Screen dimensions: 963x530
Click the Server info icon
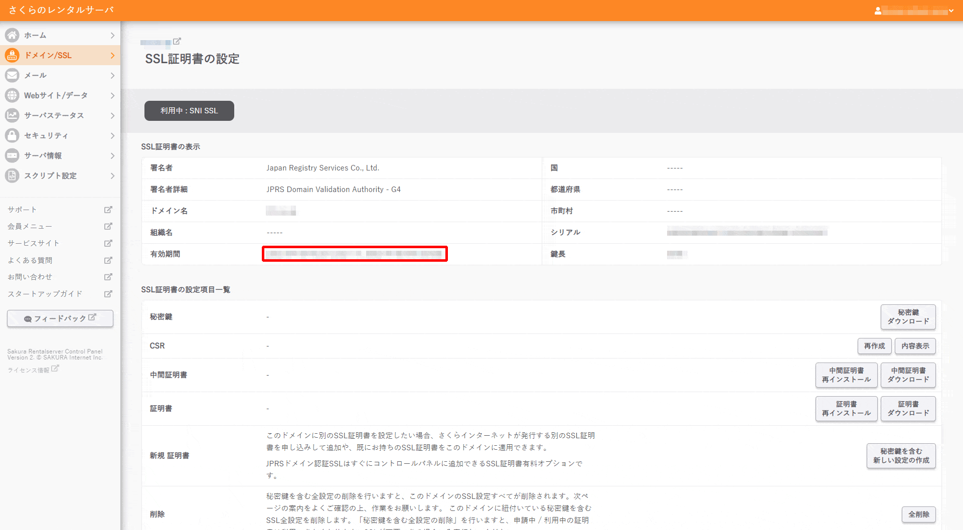pos(12,155)
